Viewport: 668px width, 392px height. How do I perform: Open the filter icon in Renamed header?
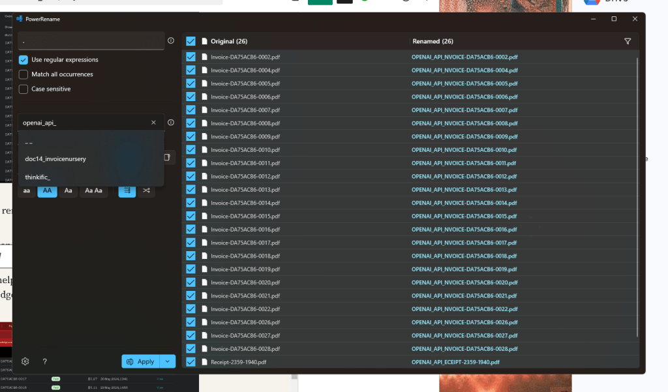[x=628, y=41]
